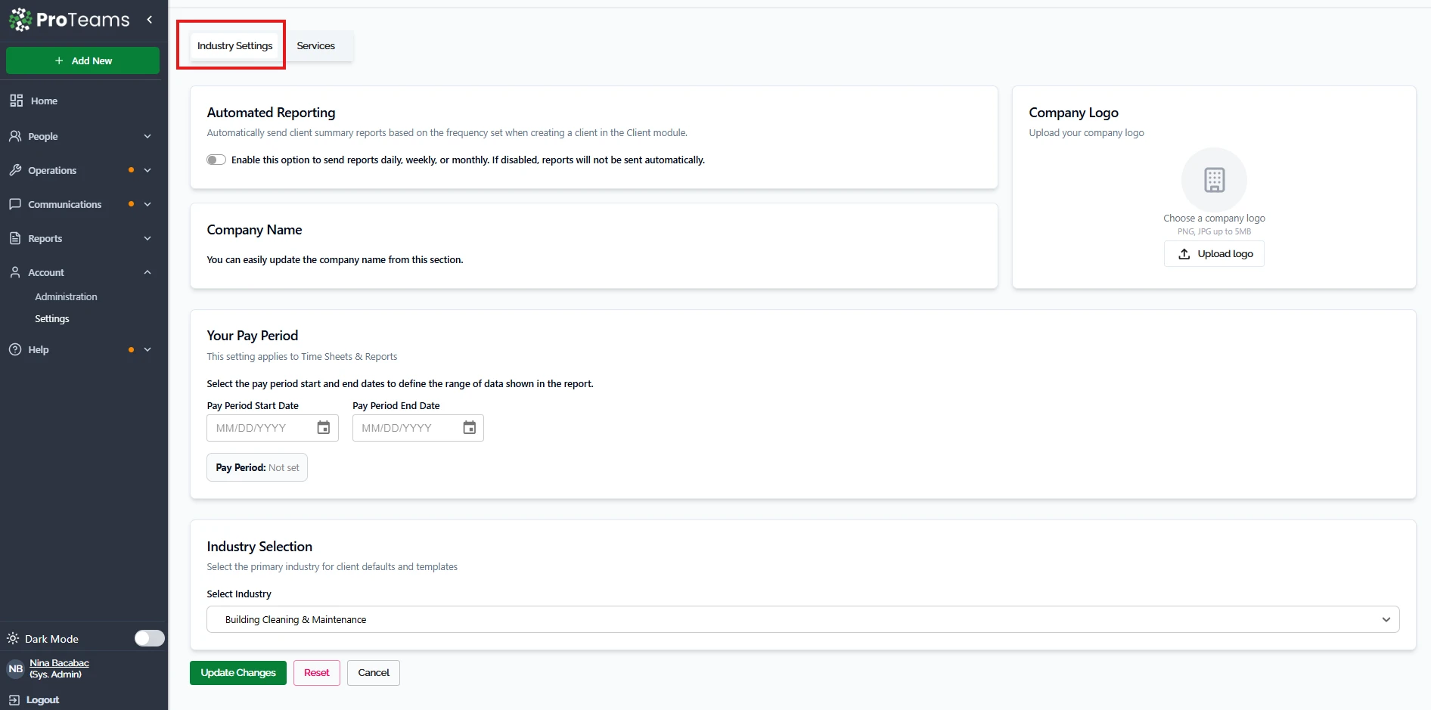Image resolution: width=1431 pixels, height=710 pixels.
Task: Click the Update Changes button
Action: click(237, 672)
